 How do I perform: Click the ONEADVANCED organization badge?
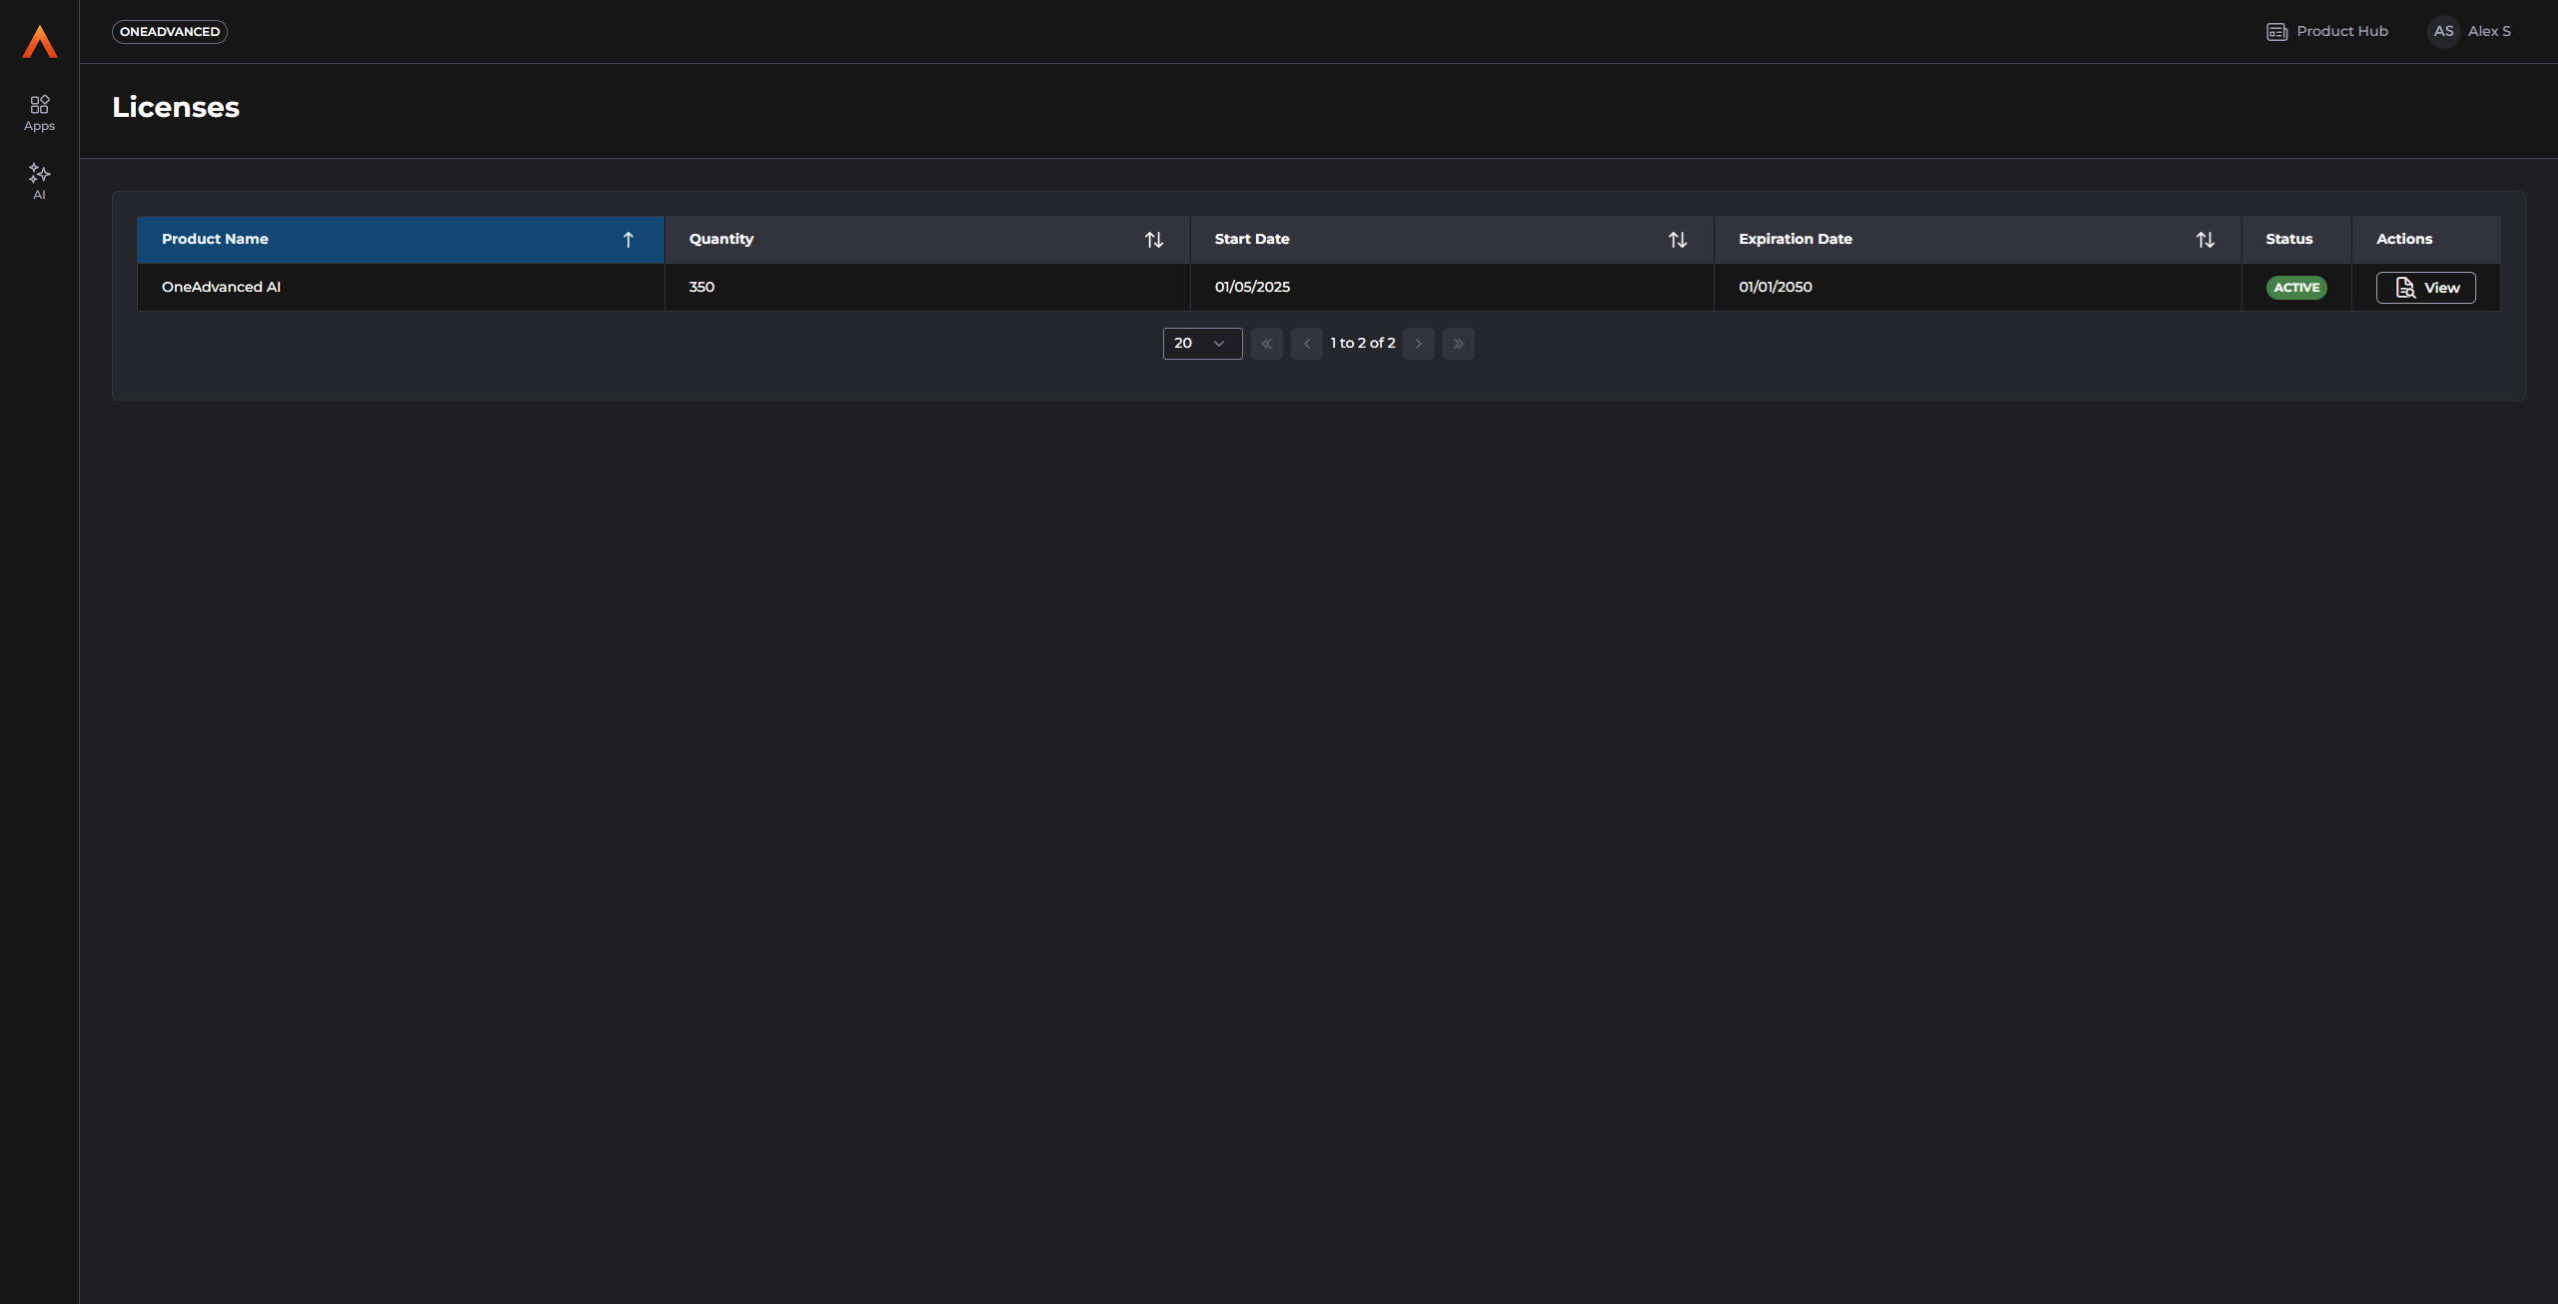point(170,32)
